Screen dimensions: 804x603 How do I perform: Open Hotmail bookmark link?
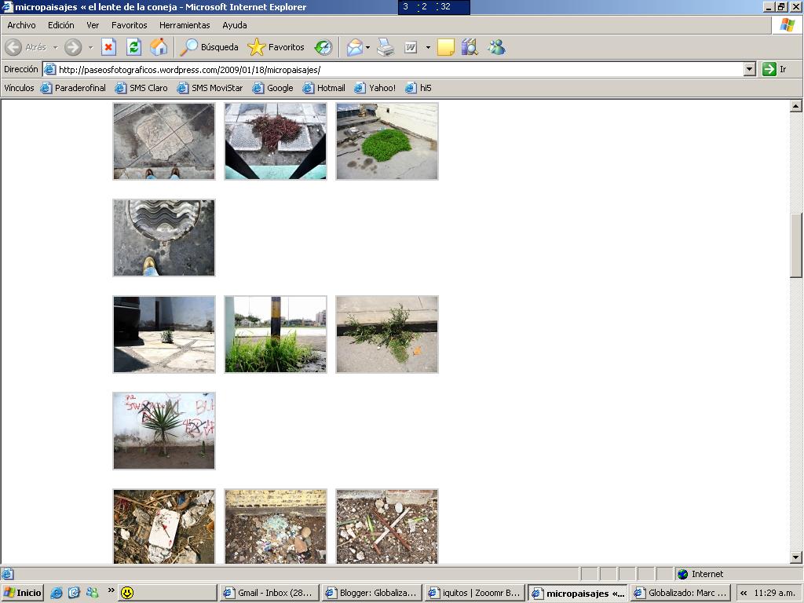pyautogui.click(x=324, y=88)
